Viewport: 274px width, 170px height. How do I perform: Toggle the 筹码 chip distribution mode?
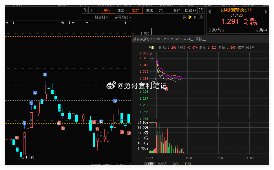(135, 10)
